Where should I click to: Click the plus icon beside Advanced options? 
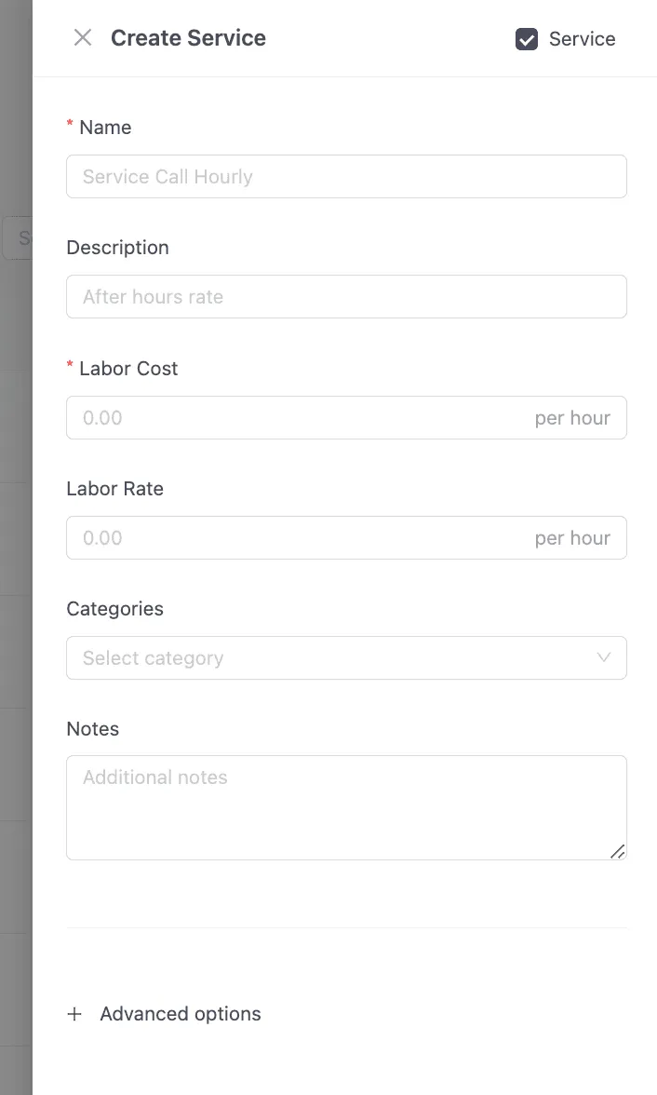pos(75,1014)
